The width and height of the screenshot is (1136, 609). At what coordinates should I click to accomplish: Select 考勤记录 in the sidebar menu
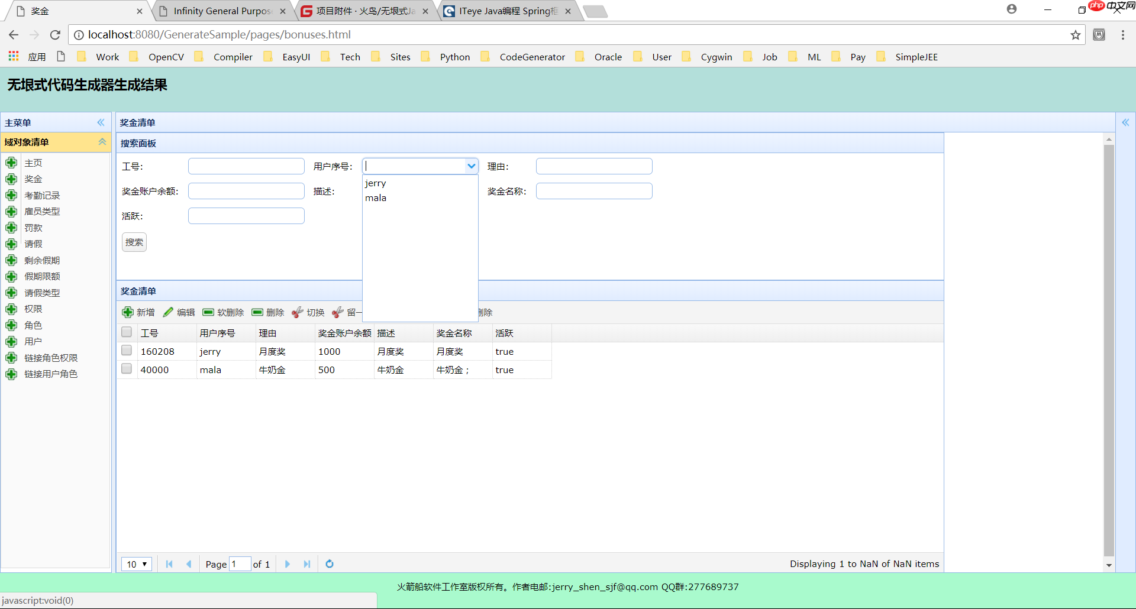click(42, 195)
